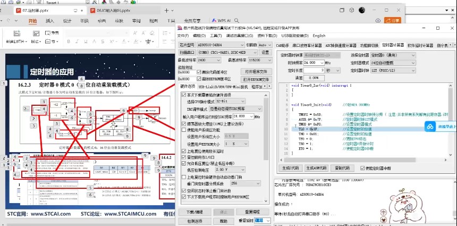Viewport: 457px width, 226px height.
Task: Click the orange Share button in WPS
Action: pyautogui.click(x=393, y=20)
